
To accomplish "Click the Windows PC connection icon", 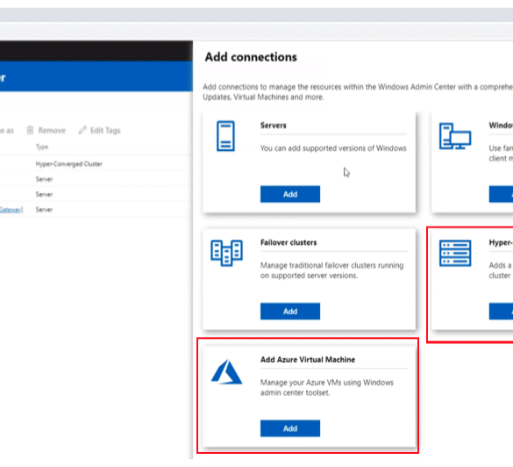I will 455,136.
